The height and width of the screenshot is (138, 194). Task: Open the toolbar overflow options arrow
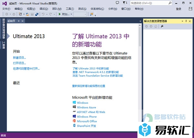tap(95, 16)
